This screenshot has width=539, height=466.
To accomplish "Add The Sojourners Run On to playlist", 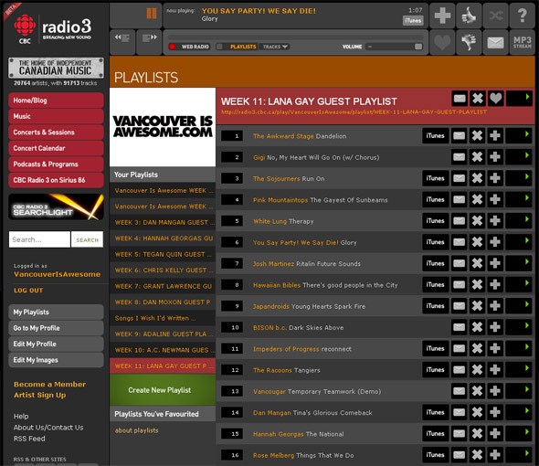I will (494, 178).
